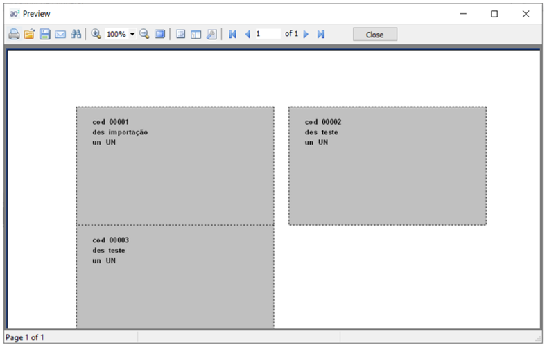Go to the previous page

click(248, 34)
